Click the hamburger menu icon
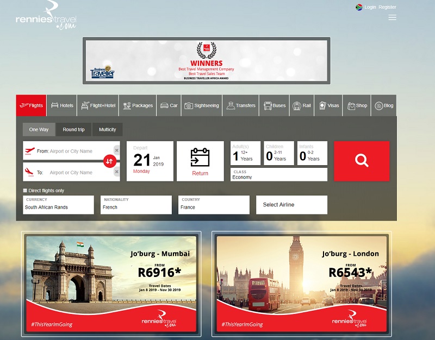Image resolution: width=435 pixels, height=340 pixels. tap(392, 17)
